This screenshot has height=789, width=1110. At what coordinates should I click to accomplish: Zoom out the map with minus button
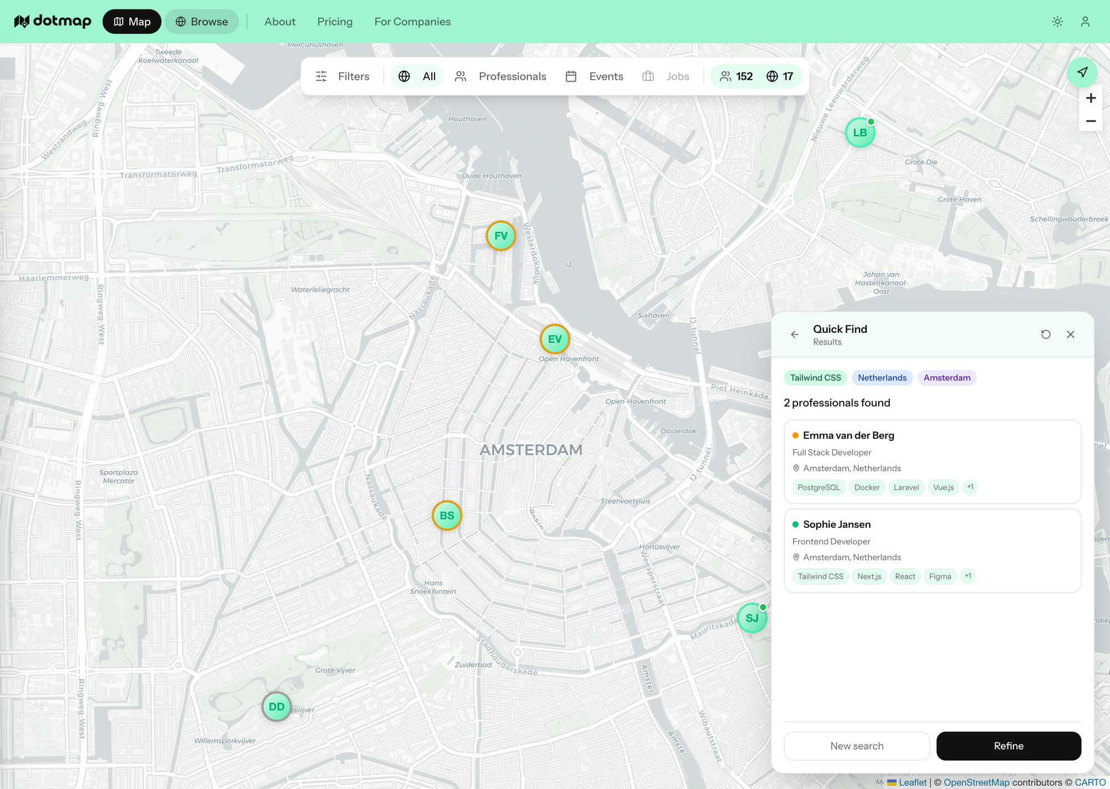tap(1091, 121)
